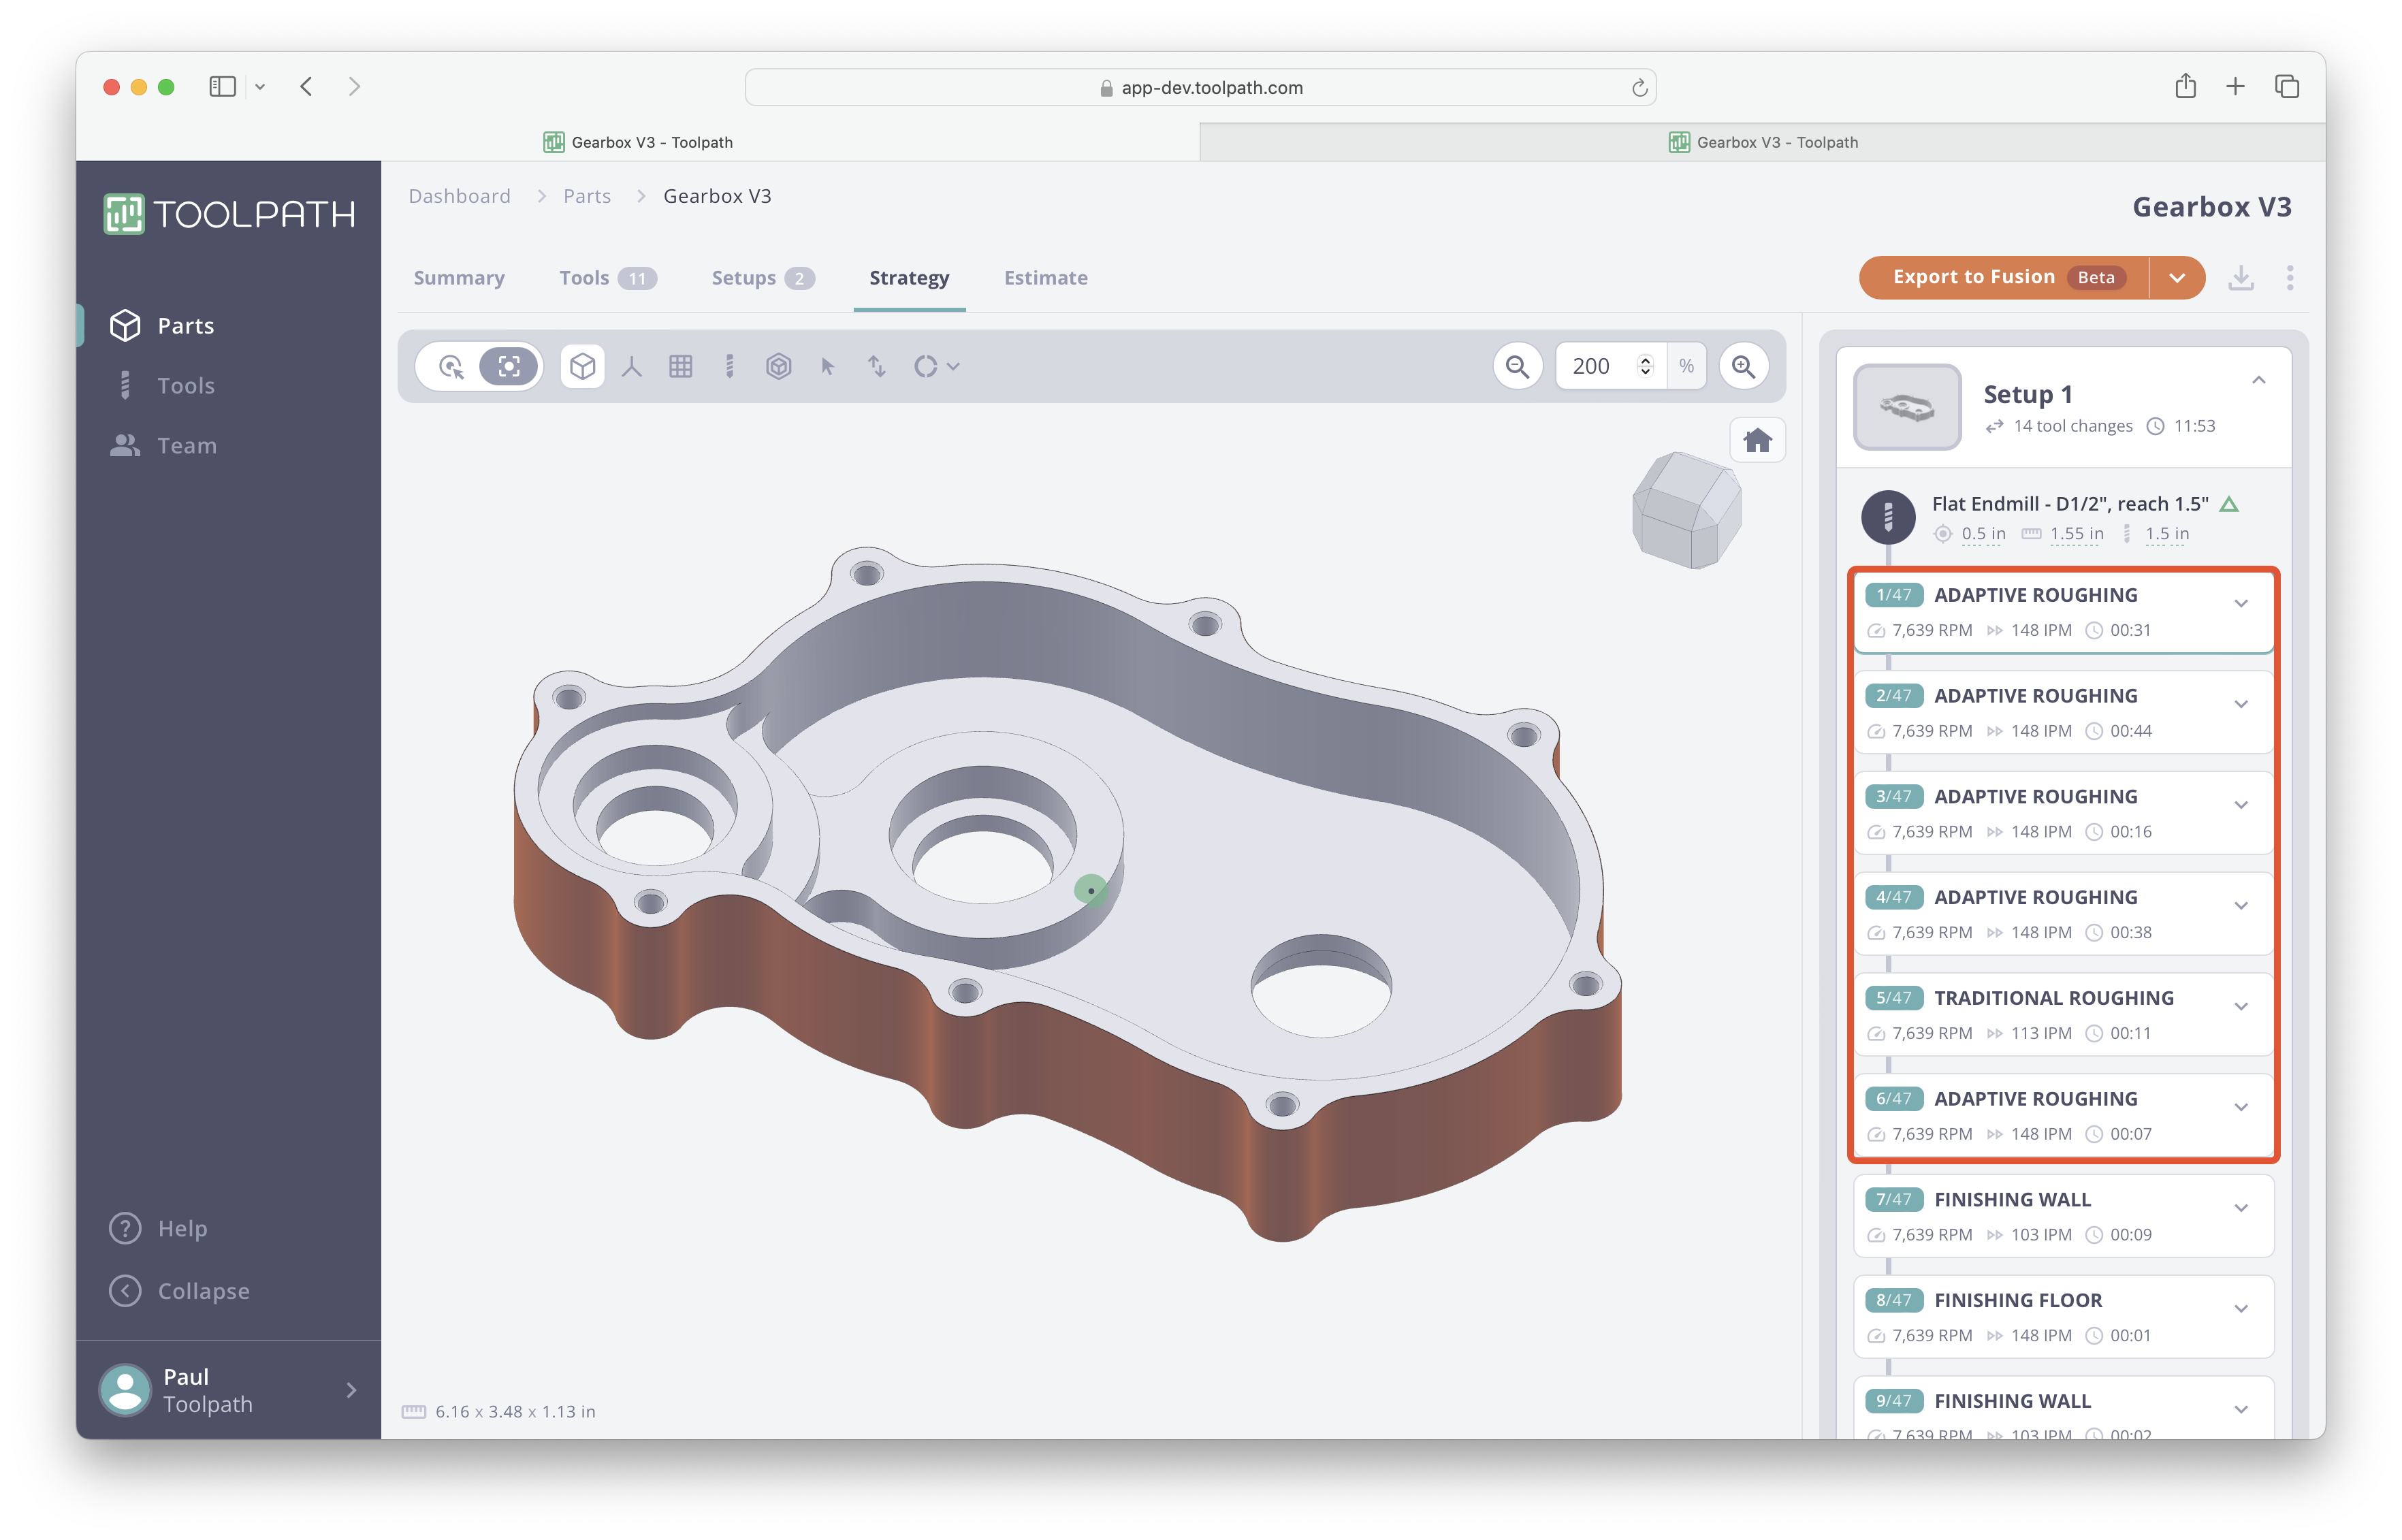
Task: Select the cutting tool icon on the viewport toolbar
Action: point(730,366)
